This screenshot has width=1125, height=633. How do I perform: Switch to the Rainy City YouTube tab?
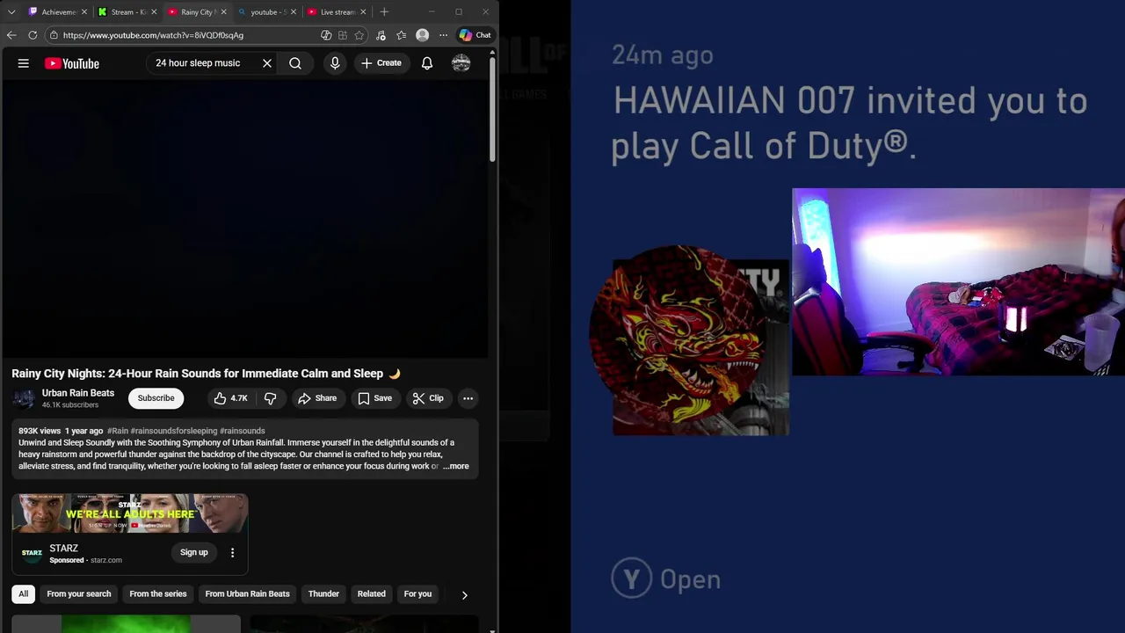196,12
